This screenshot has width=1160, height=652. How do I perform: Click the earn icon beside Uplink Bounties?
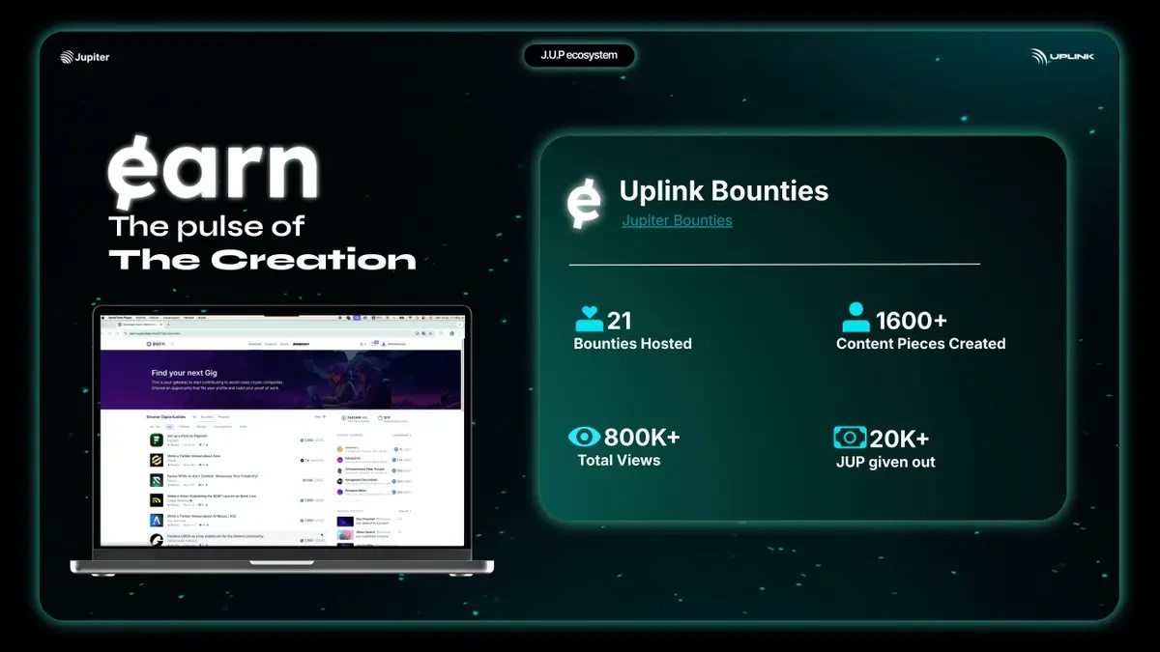(583, 205)
